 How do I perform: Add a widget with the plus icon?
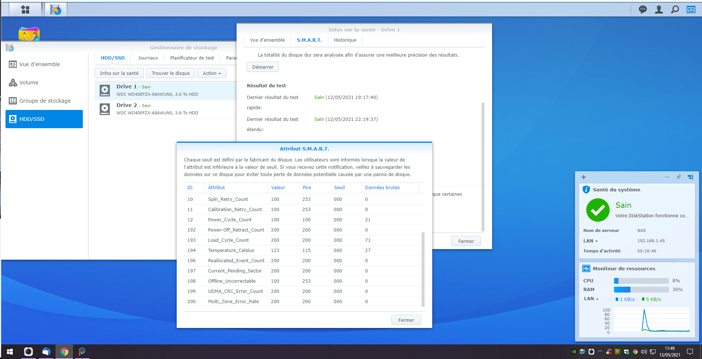(584, 177)
